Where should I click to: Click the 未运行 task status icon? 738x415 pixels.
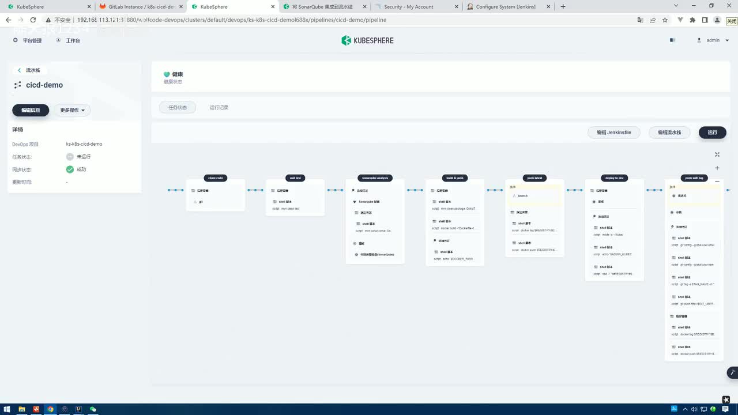[70, 156]
